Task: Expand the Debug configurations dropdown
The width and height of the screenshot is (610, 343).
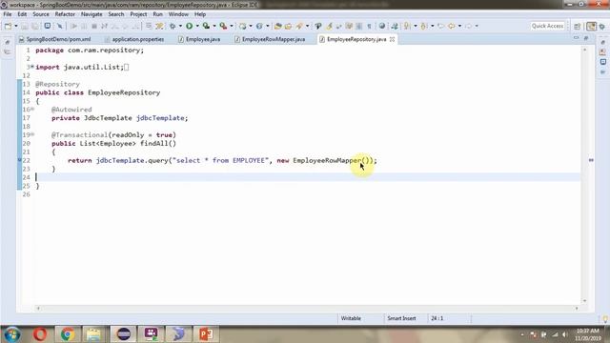Action: tap(180, 26)
